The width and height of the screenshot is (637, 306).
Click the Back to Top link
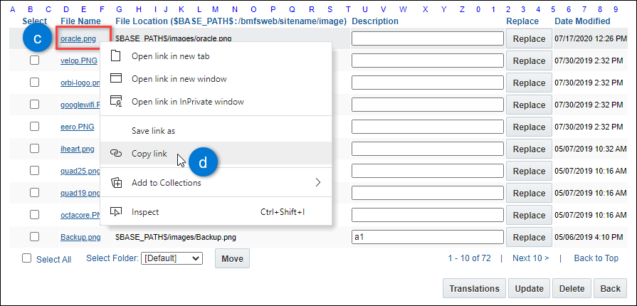click(x=596, y=258)
